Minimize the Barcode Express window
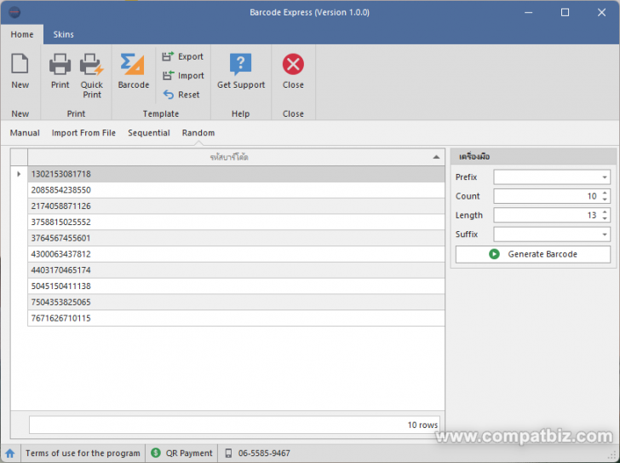The height and width of the screenshot is (463, 620). 528,12
